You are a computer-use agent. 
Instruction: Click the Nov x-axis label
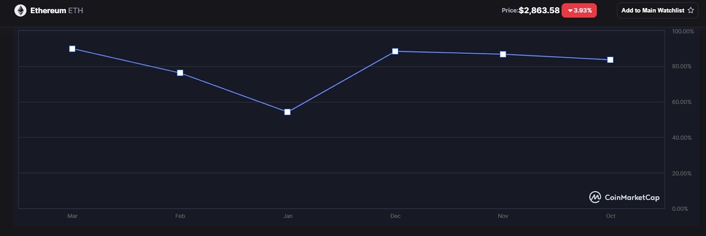pyautogui.click(x=503, y=216)
